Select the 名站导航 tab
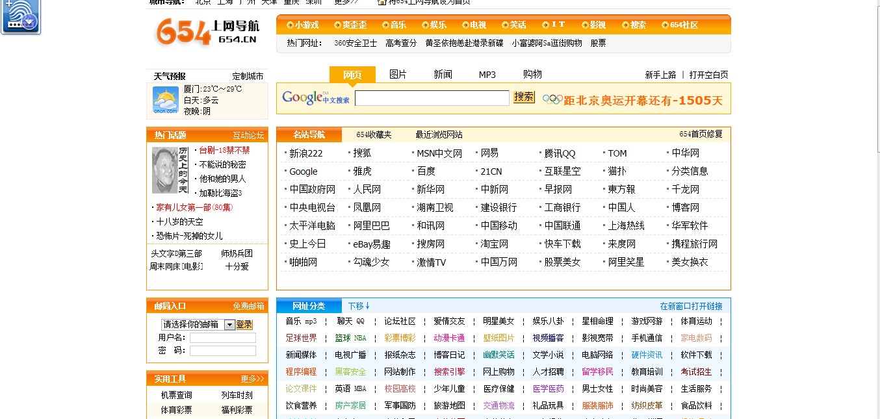 click(309, 134)
